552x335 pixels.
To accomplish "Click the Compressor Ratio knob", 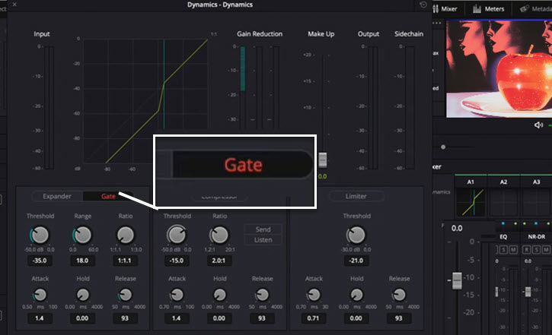I will point(219,235).
